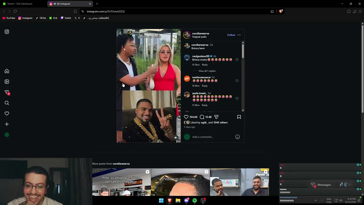Screen dimensions: 364x205
Task: Open Instagram logo home link in sidebar
Action: tap(7, 32)
